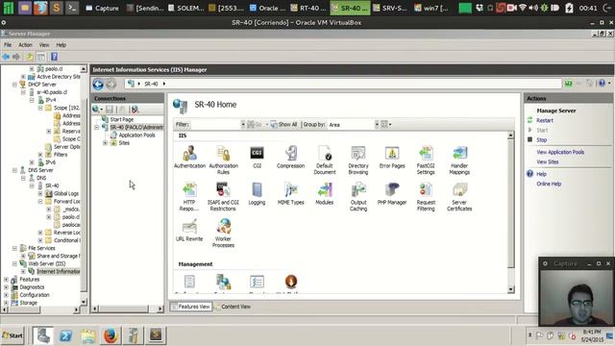Open Authorization Rules feature
This screenshot has height=346, width=615.
223,160
